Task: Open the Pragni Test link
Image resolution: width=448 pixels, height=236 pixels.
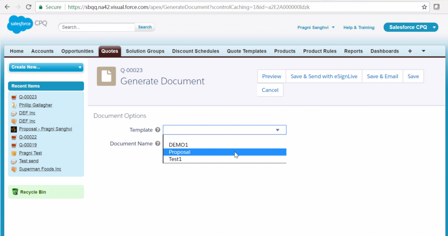Action: [x=30, y=153]
